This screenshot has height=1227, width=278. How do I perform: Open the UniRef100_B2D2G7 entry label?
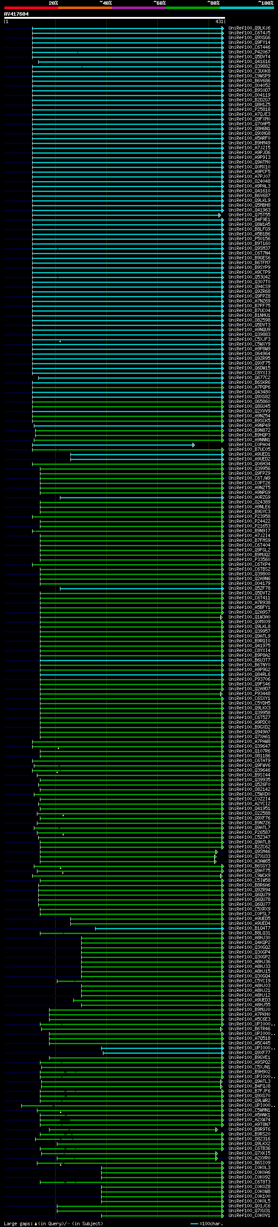[x=249, y=100]
